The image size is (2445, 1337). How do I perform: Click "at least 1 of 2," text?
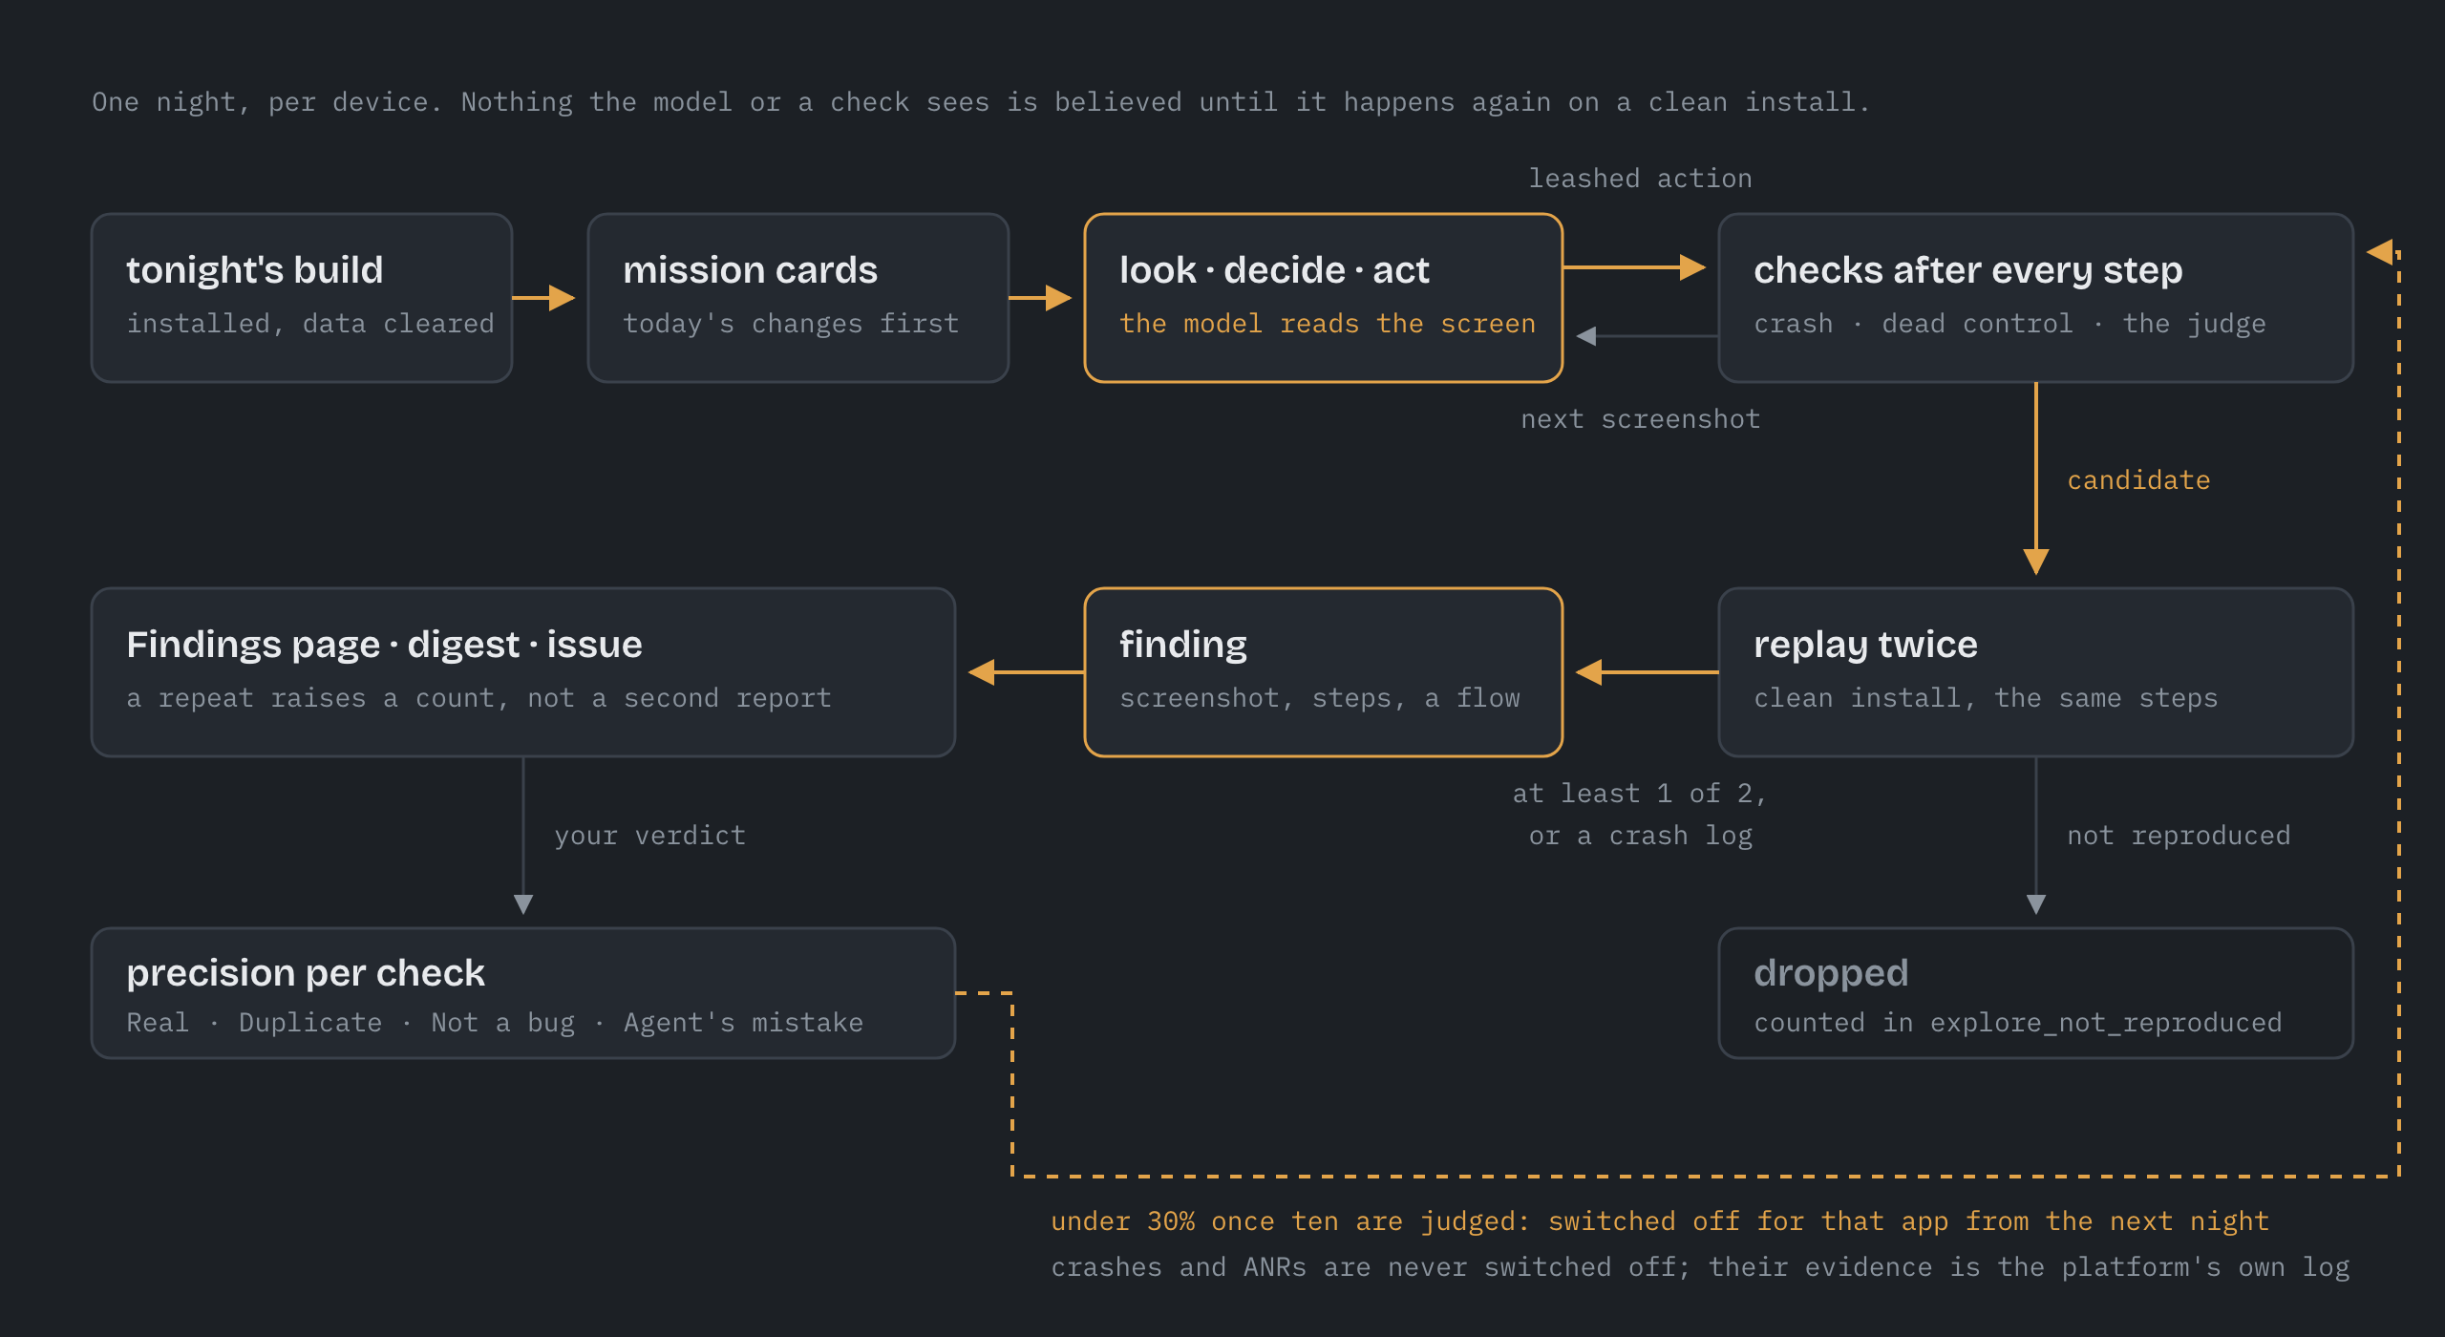[x=1641, y=794]
